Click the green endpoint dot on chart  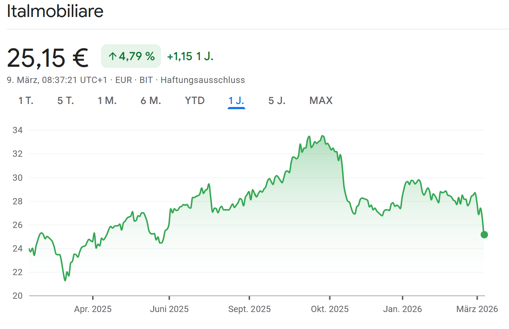coord(484,235)
